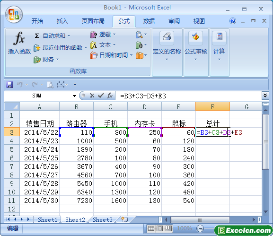This screenshot has width=273, height=236.
Task: Click cell C9 containing 1000
Action: click(x=110, y=183)
